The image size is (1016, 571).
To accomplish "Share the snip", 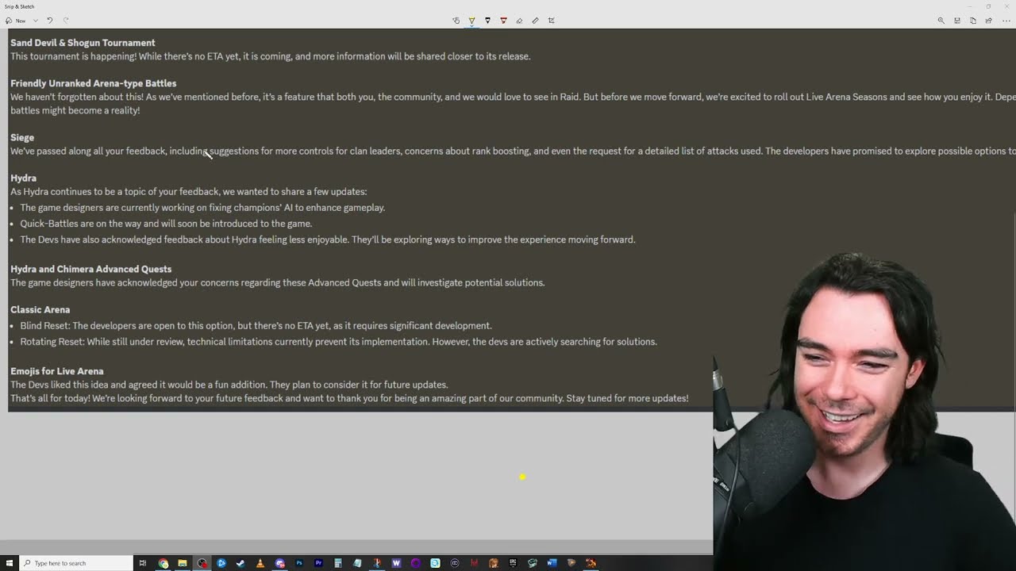I will pos(988,21).
